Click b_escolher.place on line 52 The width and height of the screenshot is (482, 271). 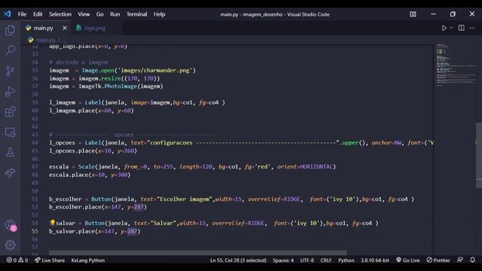[75, 207]
